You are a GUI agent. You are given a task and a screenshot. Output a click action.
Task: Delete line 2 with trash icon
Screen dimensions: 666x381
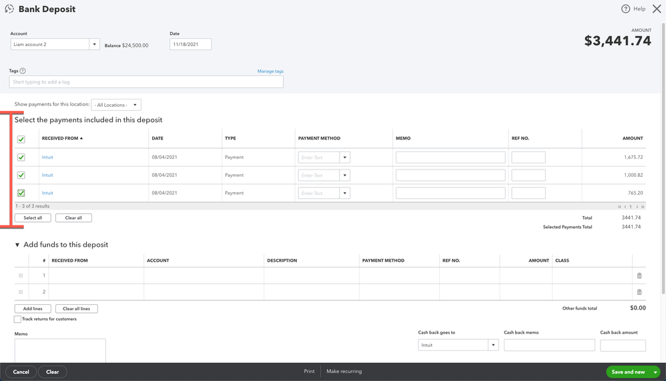pos(639,292)
